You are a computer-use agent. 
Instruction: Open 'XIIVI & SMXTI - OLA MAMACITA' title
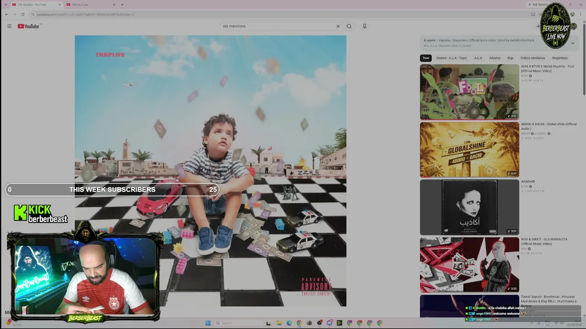(x=544, y=241)
